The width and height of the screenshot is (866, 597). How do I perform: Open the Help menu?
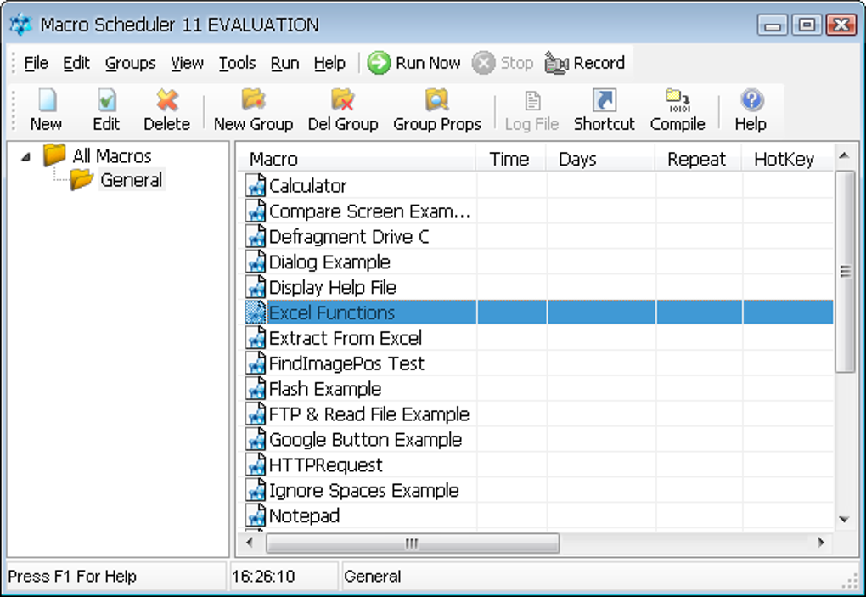tap(329, 63)
